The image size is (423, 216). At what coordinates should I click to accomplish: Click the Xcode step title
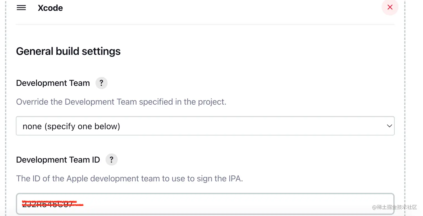pyautogui.click(x=50, y=8)
